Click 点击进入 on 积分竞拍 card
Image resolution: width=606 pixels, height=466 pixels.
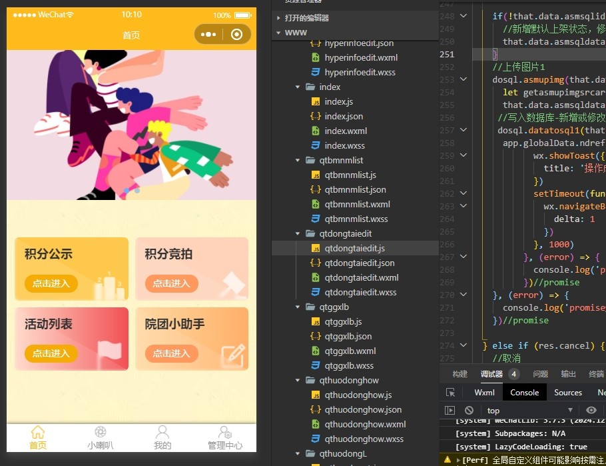(172, 284)
